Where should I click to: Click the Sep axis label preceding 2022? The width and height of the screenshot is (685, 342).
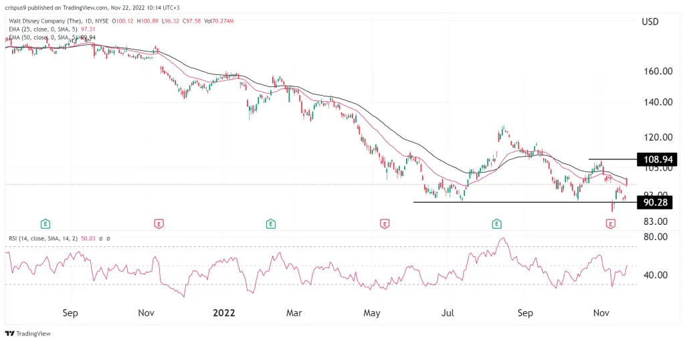(70, 313)
